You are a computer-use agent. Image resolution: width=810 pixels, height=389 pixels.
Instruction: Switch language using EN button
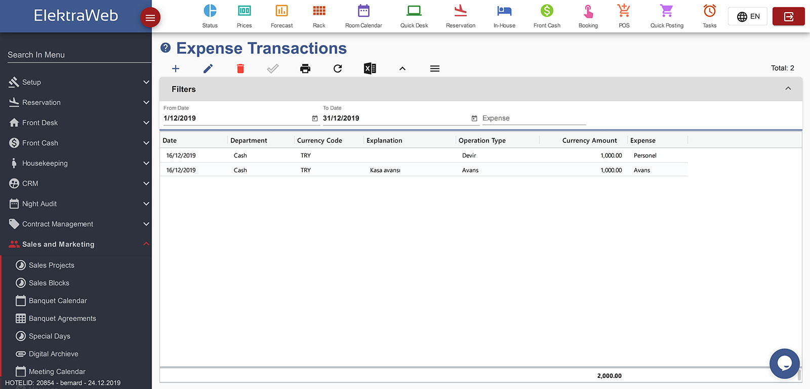(748, 17)
